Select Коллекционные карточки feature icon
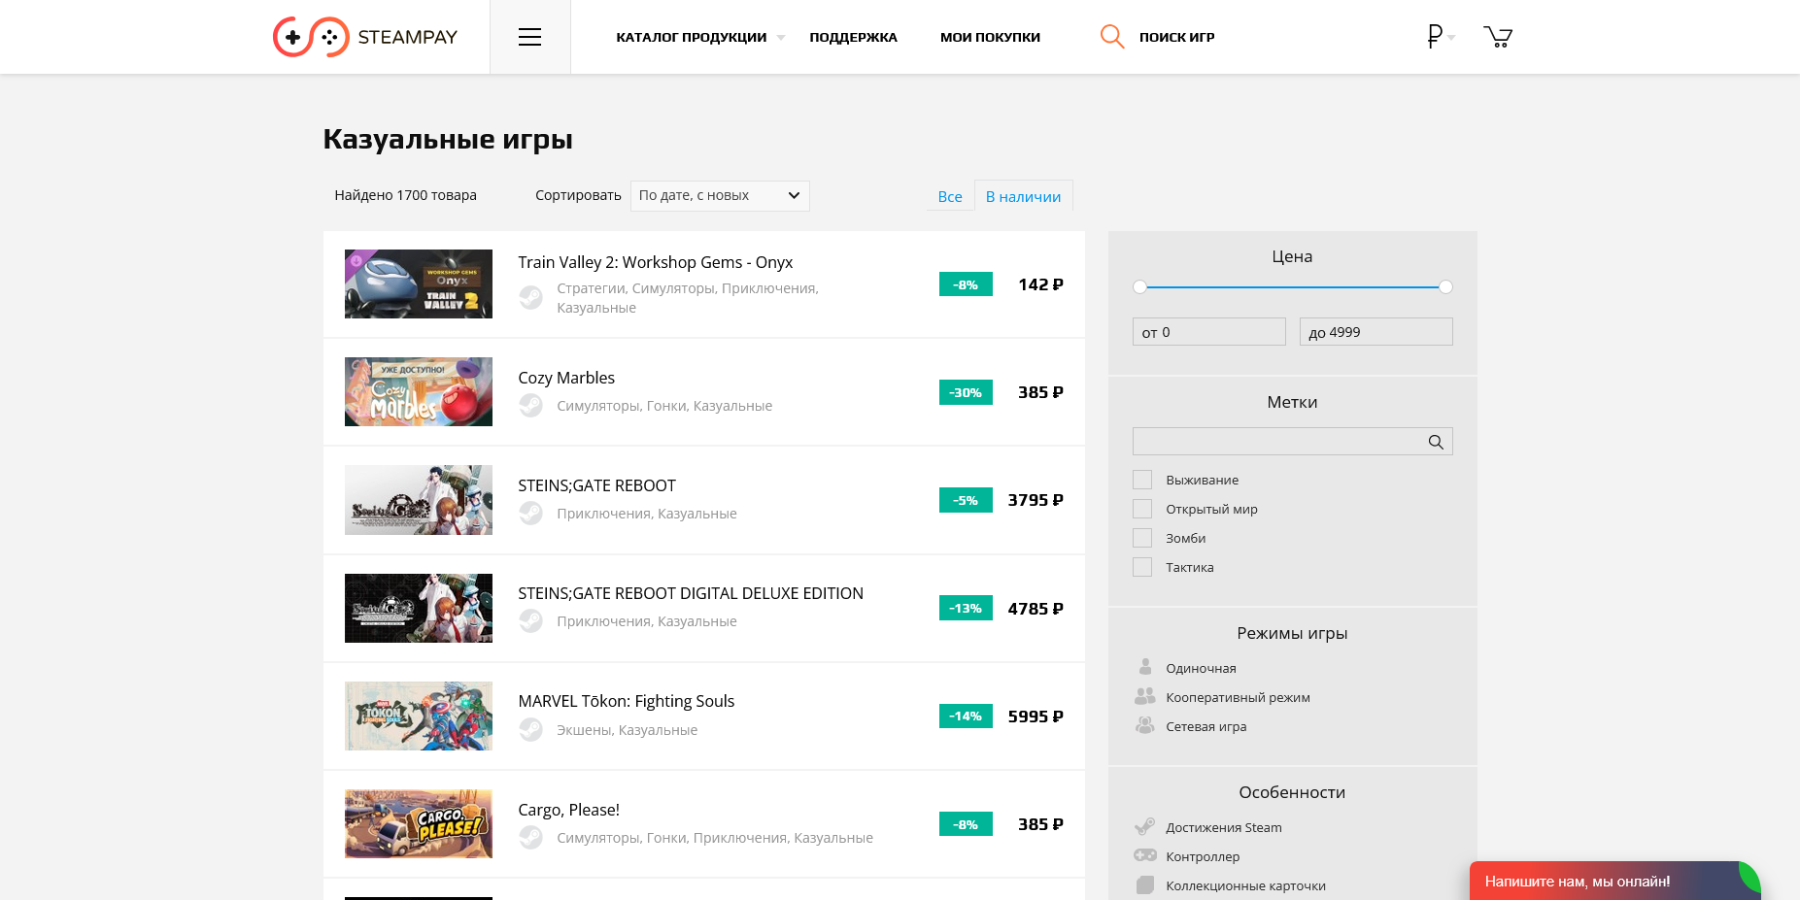Screen dimensions: 1800x900 click(1145, 884)
